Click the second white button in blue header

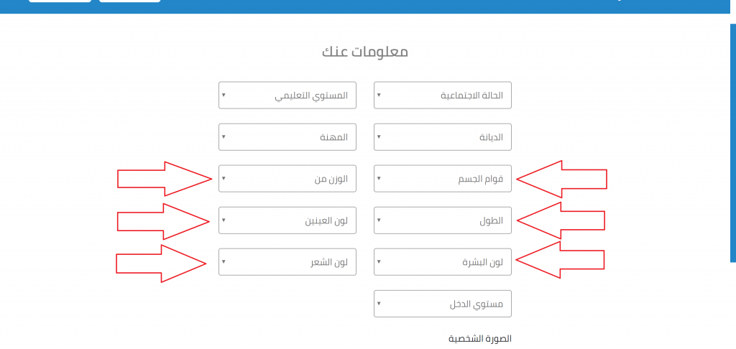coord(129,1)
